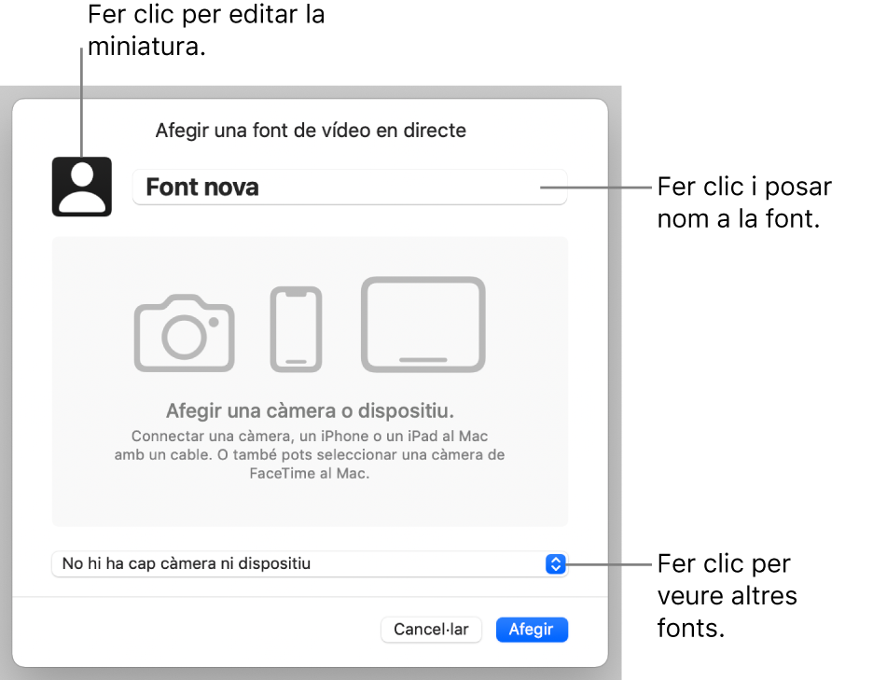Screen dimensions: 873x680
Task: Click the Afegir una càmera o dispositiu text
Action: pos(310,410)
